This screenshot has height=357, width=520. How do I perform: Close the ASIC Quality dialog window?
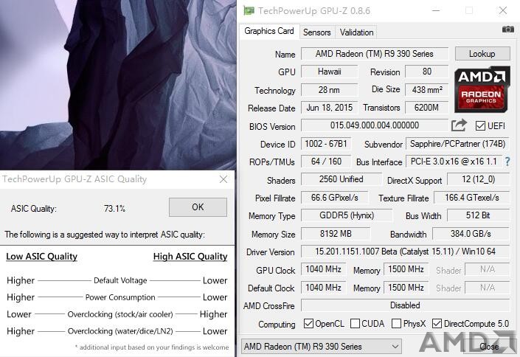[223, 179]
